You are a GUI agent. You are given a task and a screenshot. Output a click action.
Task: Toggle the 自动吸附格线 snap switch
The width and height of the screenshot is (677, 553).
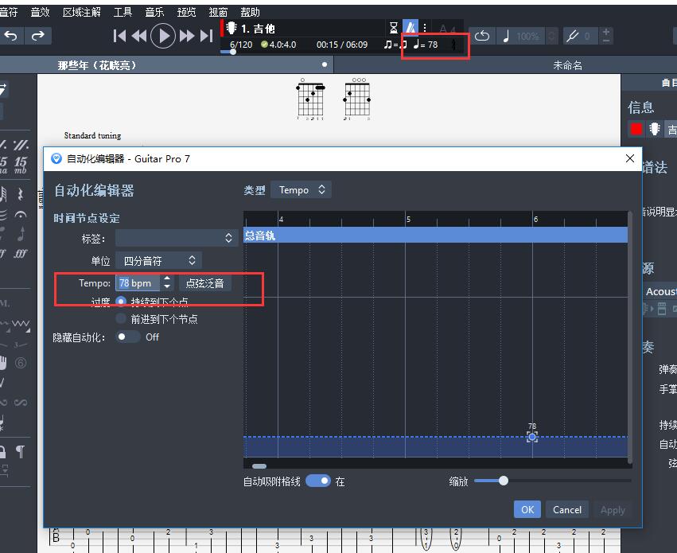tap(317, 481)
